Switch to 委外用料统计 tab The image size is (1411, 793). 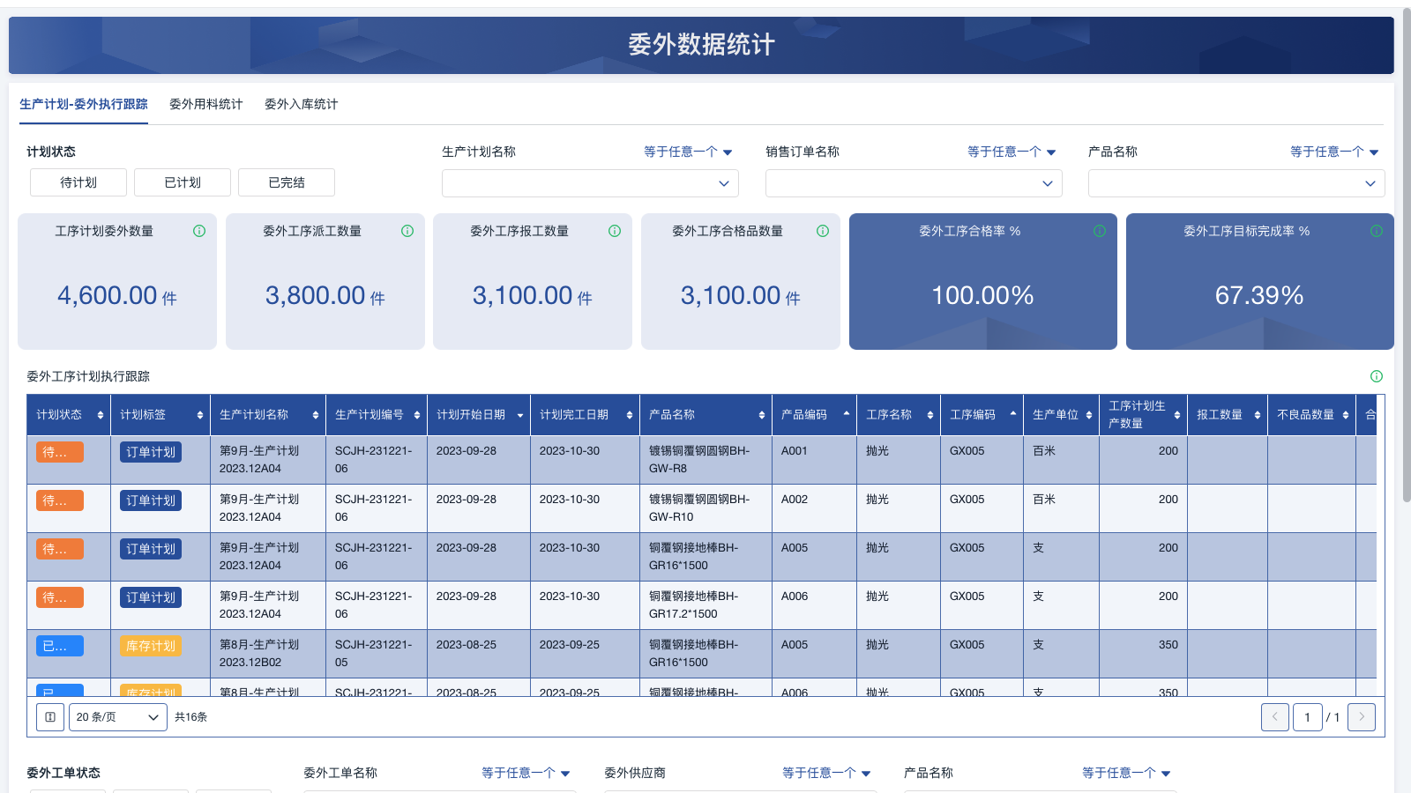pyautogui.click(x=206, y=104)
